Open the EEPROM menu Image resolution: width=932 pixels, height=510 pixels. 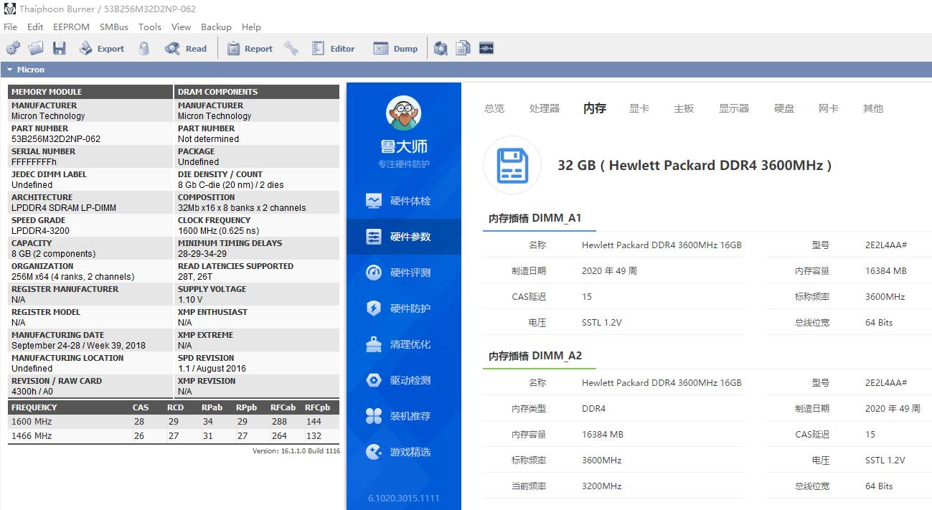(x=71, y=27)
